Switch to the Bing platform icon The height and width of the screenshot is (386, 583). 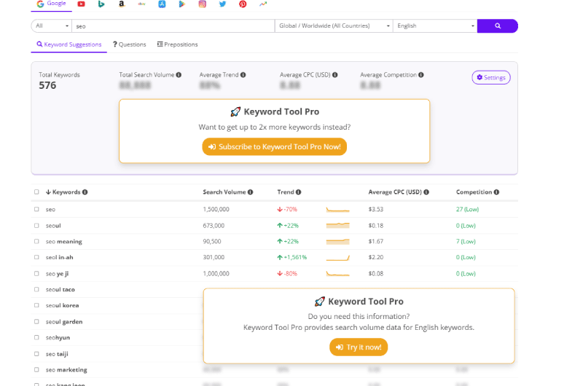[x=101, y=4]
